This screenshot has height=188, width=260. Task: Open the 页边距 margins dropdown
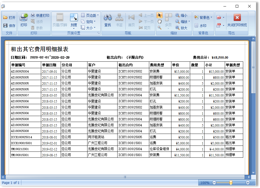90,15
